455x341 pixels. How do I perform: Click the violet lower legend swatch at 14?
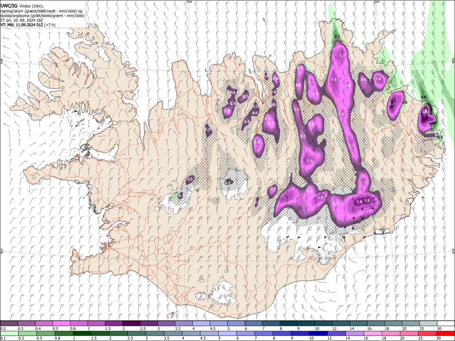(x=354, y=333)
